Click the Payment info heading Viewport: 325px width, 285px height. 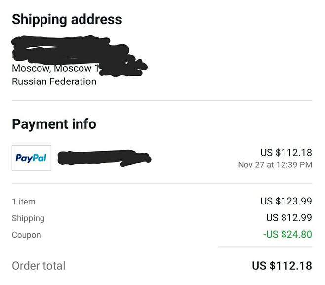pos(54,124)
